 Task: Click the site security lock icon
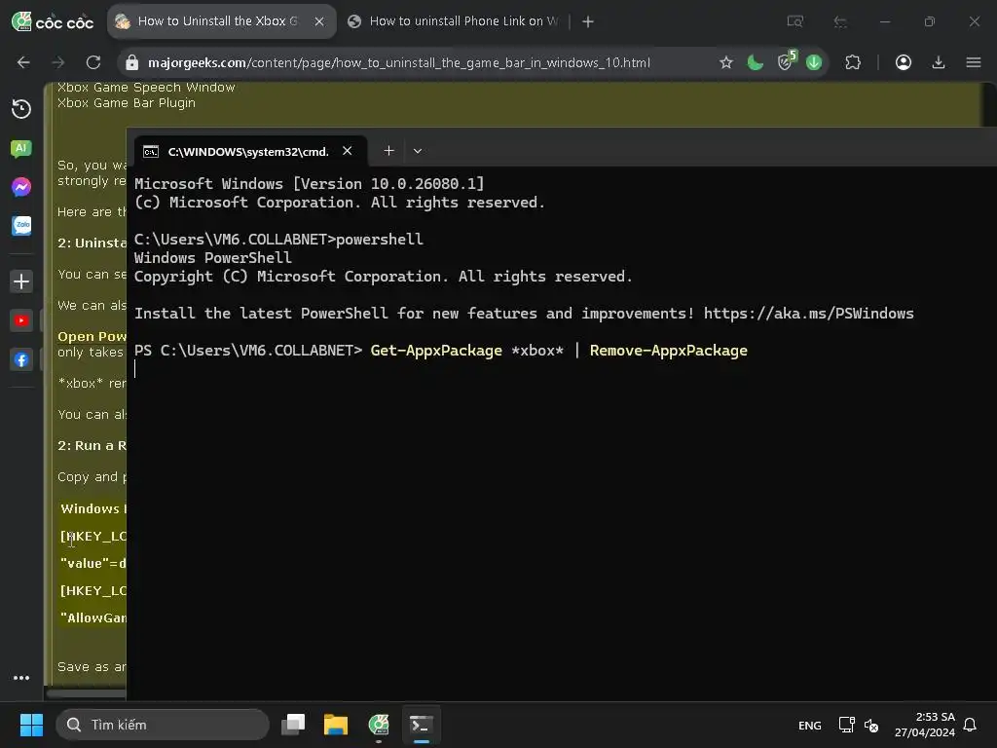pos(131,62)
